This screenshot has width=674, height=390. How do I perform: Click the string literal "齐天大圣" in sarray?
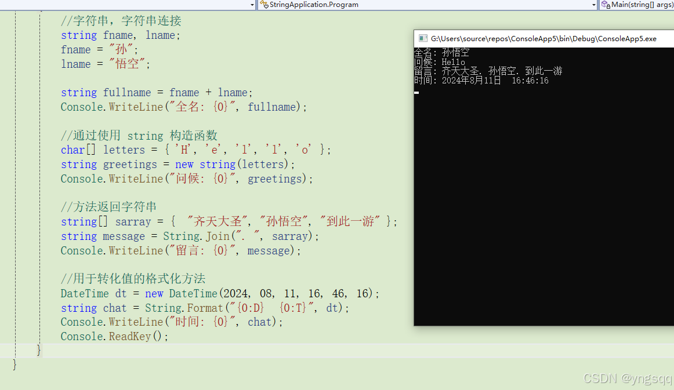coord(218,221)
